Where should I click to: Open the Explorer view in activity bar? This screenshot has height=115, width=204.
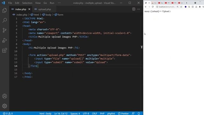point(4,10)
